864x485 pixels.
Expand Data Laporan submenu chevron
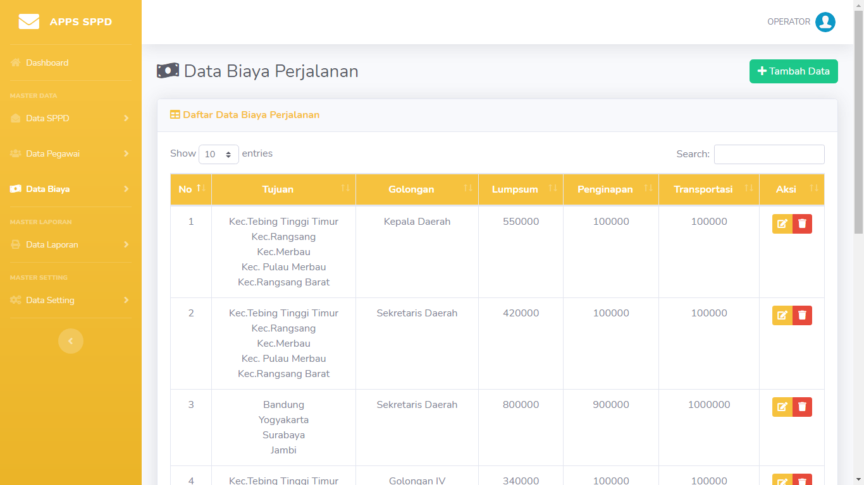point(127,244)
